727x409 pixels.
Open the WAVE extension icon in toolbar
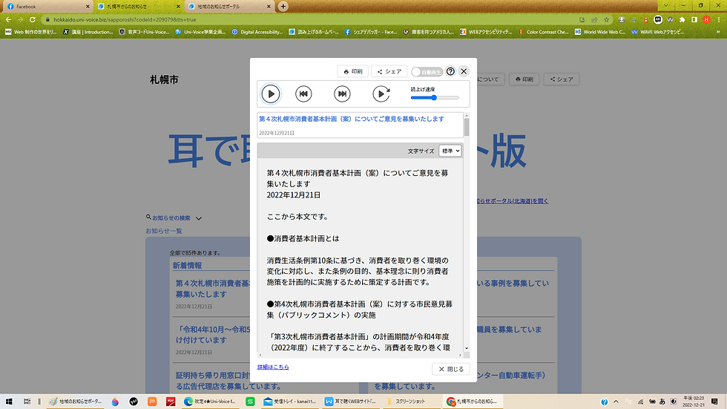670,19
